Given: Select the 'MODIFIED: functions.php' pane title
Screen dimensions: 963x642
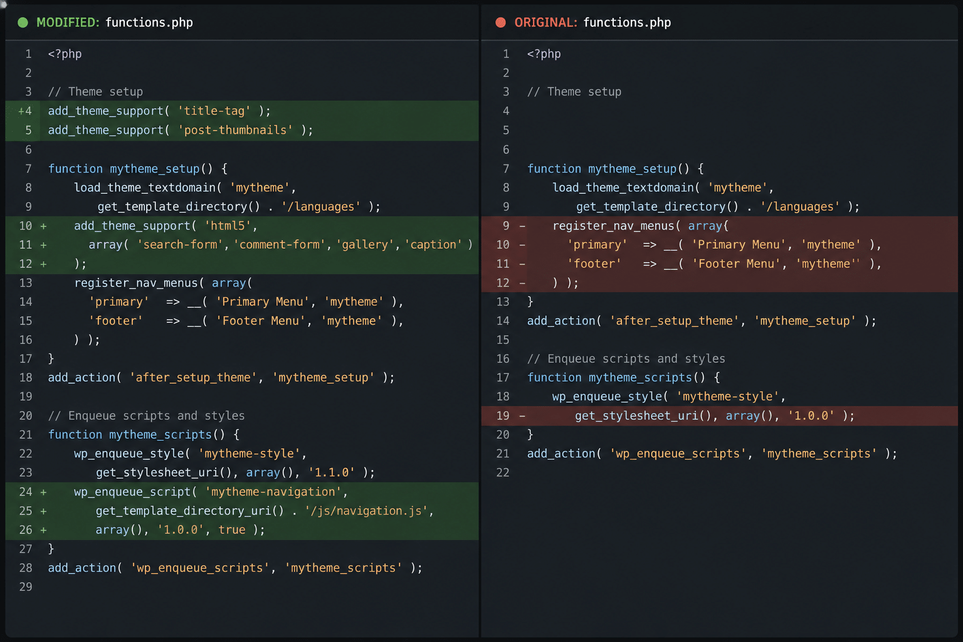Looking at the screenshot, I should (115, 23).
